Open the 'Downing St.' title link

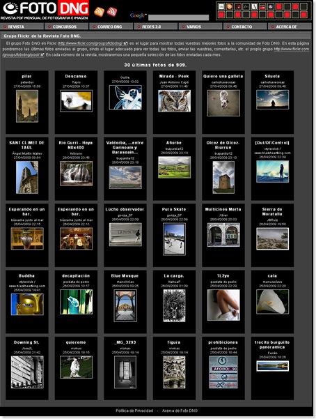26,342
